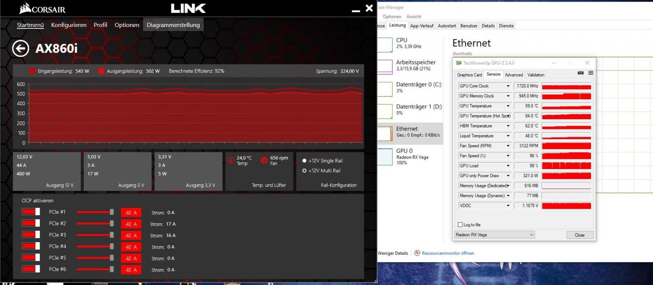Click the thermometer Temp icon
Viewport: 653px width, 285px height.
point(230,160)
